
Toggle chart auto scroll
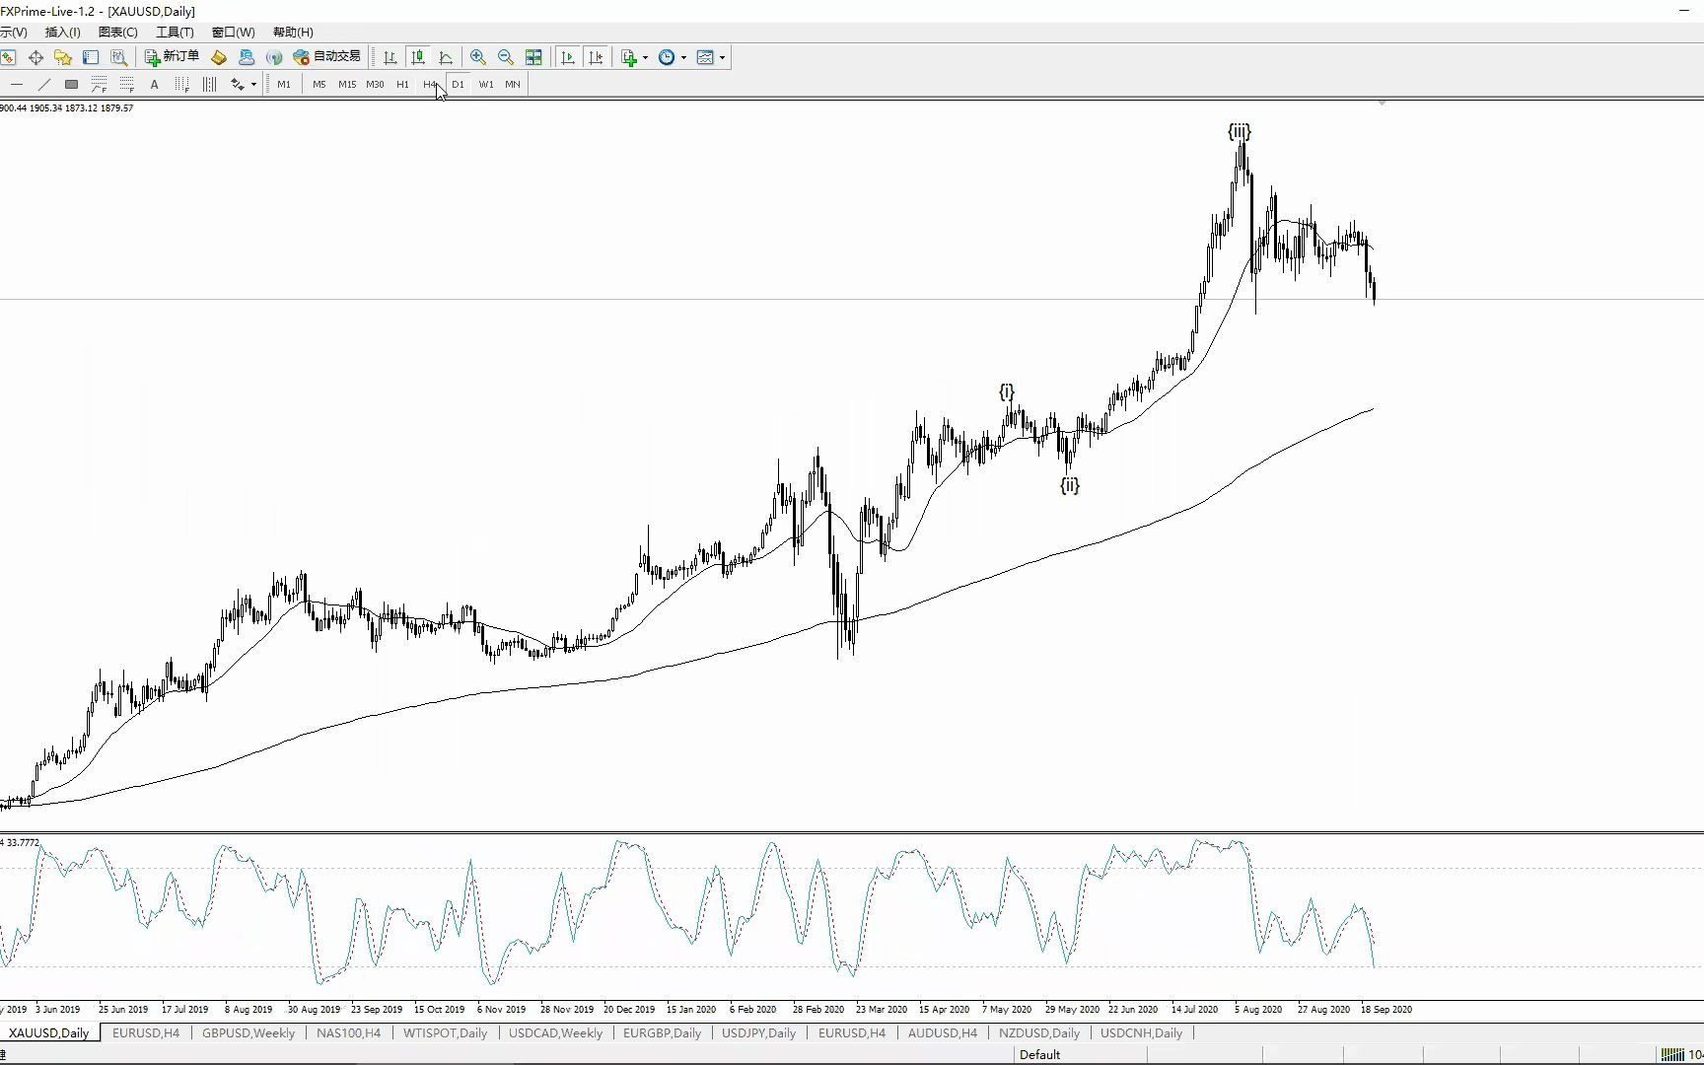pos(568,57)
